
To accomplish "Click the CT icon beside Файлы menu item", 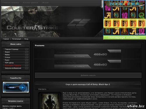I will click(27, 55).
